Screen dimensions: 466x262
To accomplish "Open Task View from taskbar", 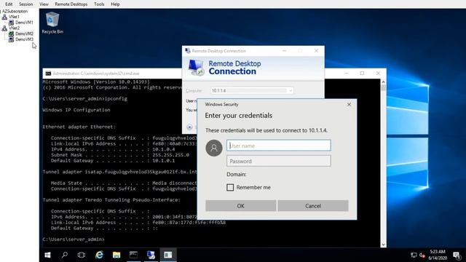I will point(82,255).
